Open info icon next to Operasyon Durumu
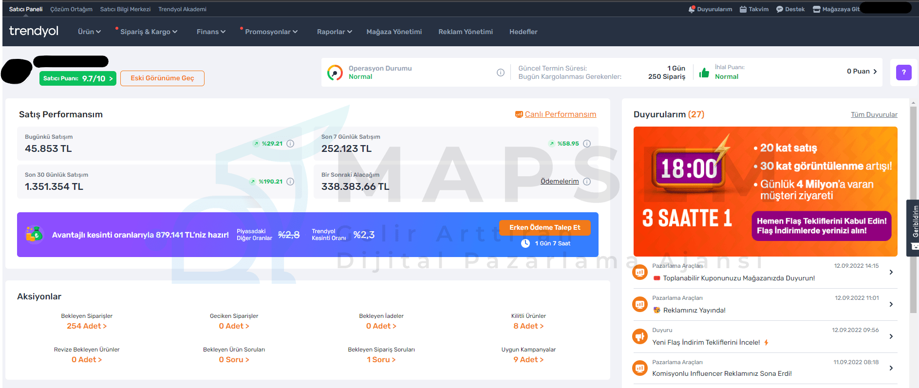The height and width of the screenshot is (388, 919). coord(500,73)
